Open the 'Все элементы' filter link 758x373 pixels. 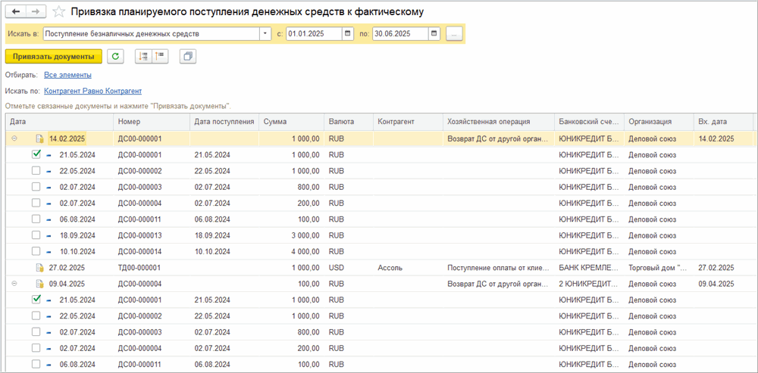click(x=67, y=75)
